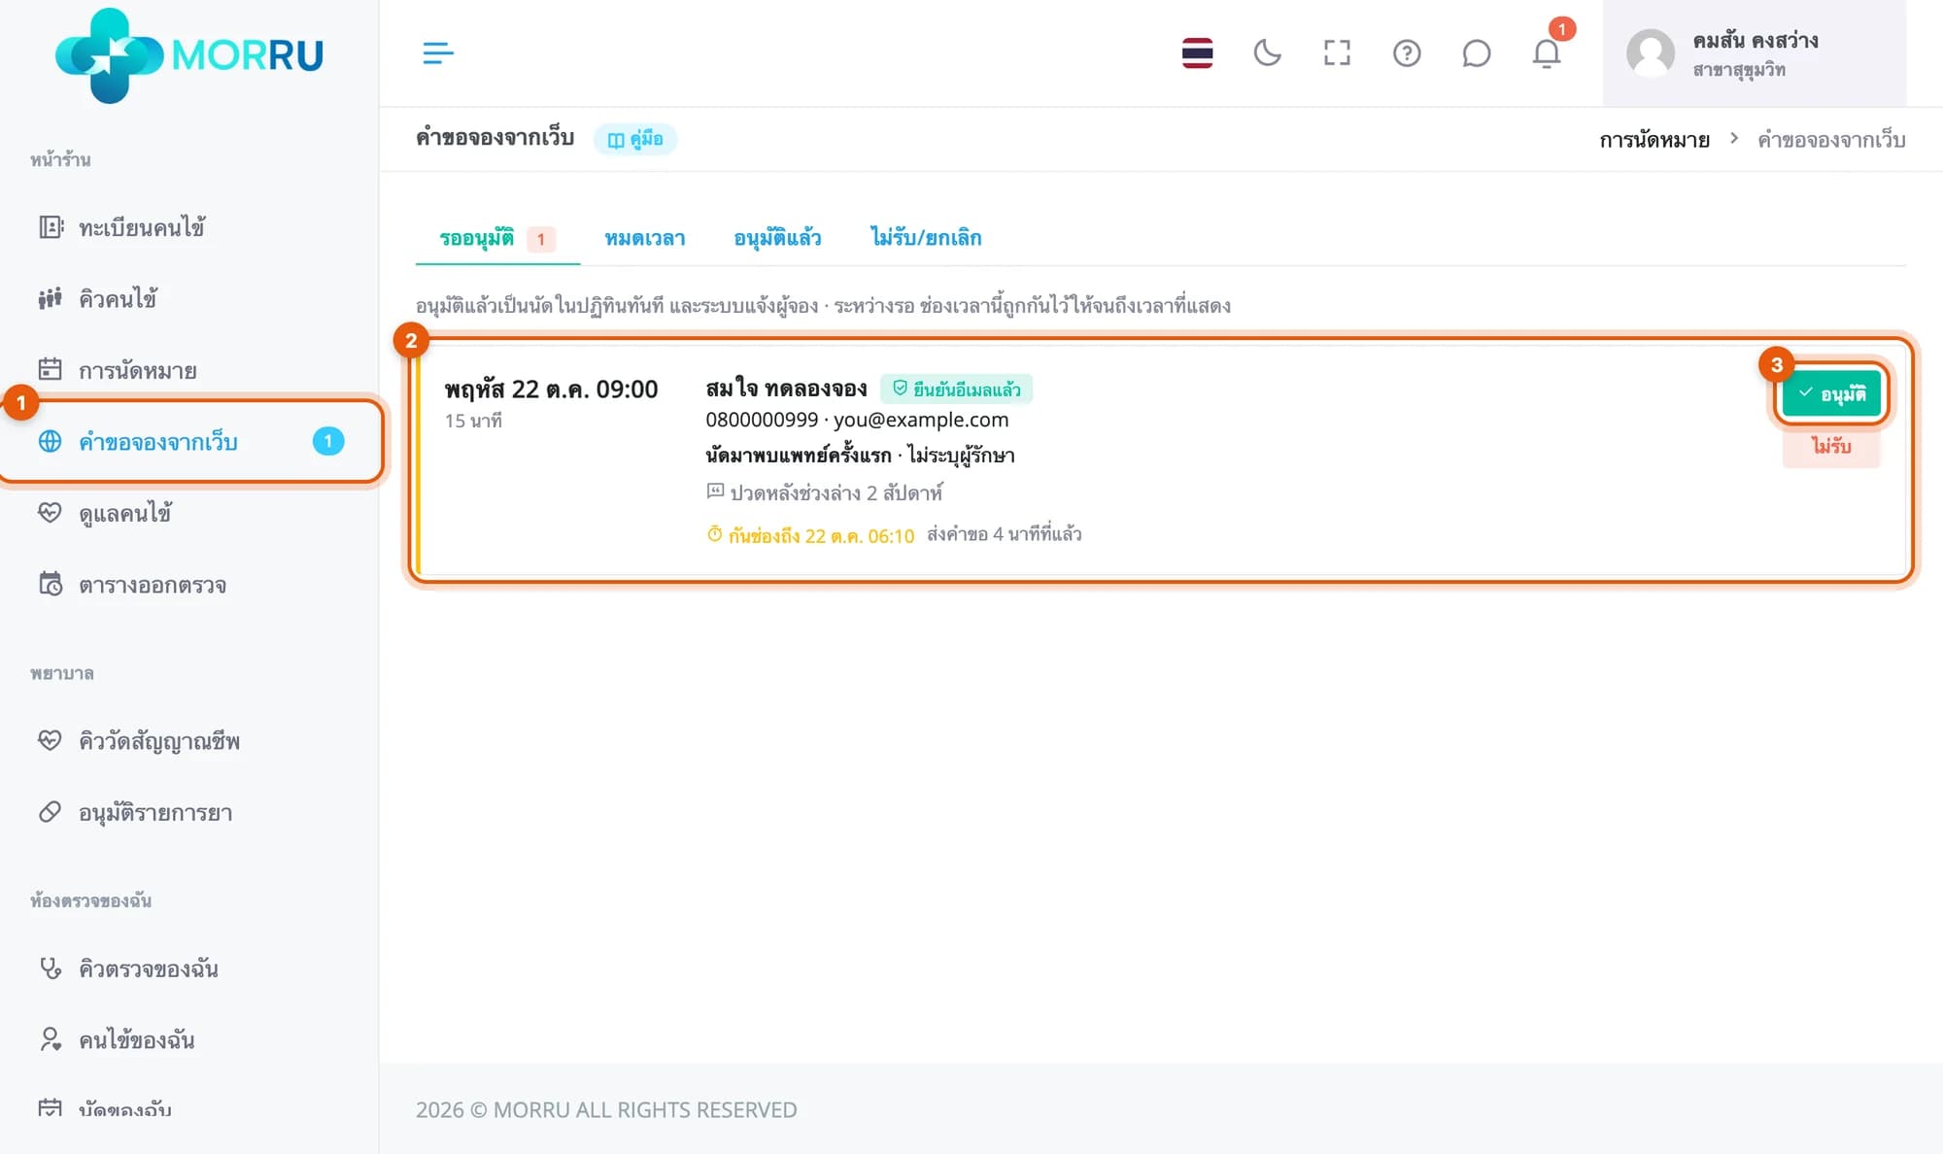Open the Thai flag language selector
This screenshot has height=1154, width=1943.
[x=1197, y=53]
